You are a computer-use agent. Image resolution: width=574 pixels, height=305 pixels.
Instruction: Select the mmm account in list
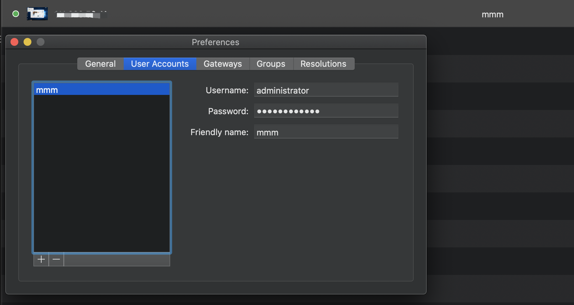102,90
